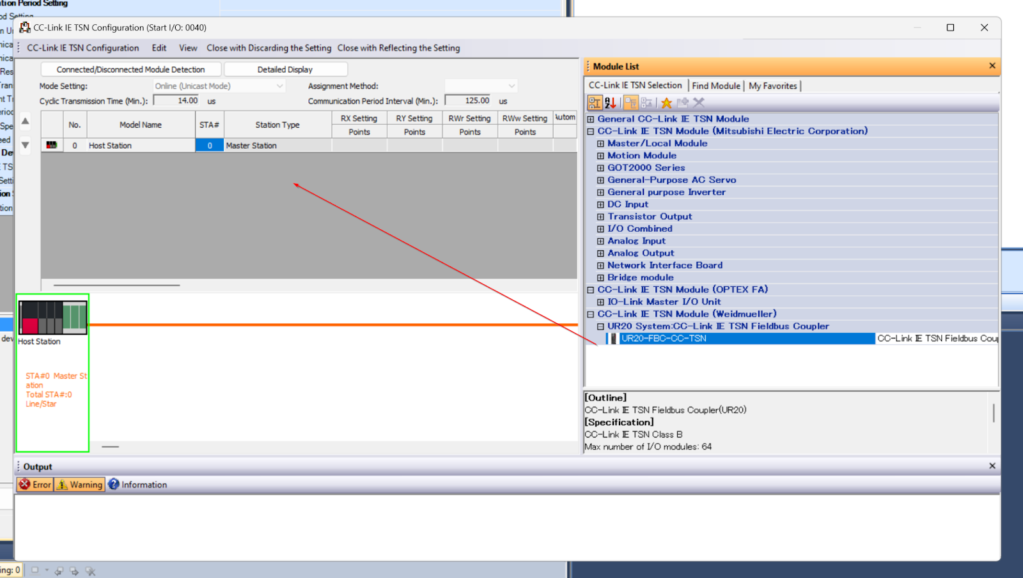Collapse the OPTEX FA module node
The width and height of the screenshot is (1023, 578).
coord(591,290)
